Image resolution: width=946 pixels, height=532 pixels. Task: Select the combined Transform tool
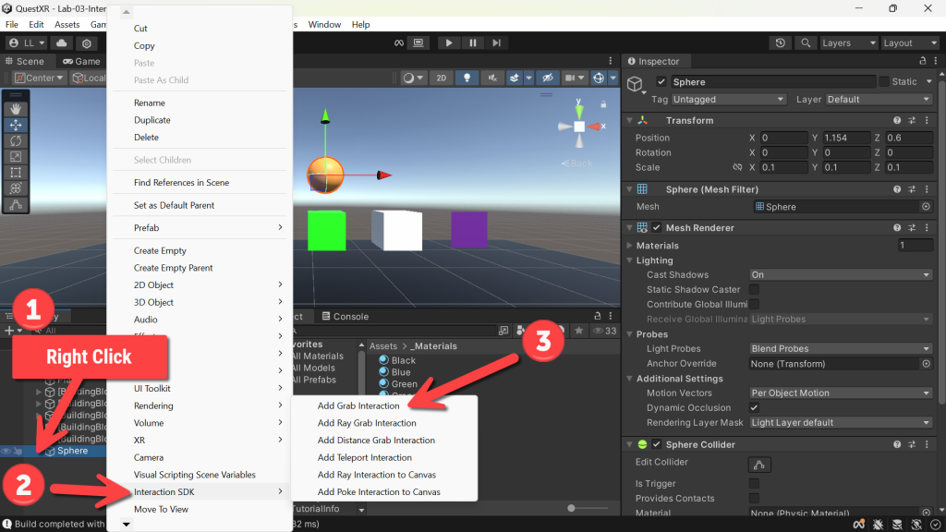point(16,188)
